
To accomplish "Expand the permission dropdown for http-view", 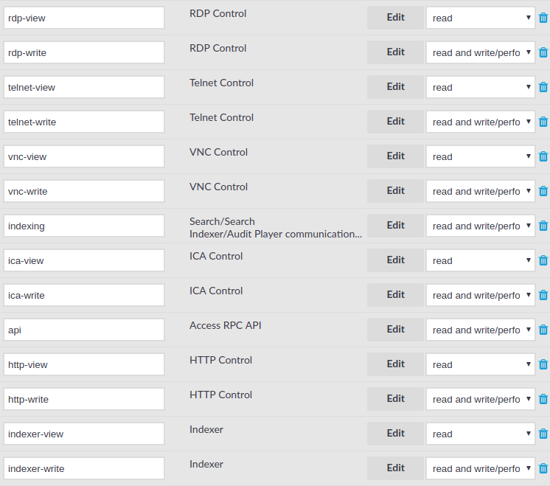I will pyautogui.click(x=481, y=364).
